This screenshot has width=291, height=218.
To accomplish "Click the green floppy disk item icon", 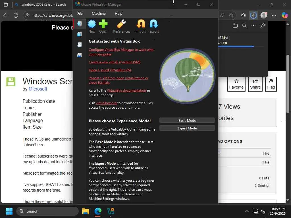I will tap(11, 82).
